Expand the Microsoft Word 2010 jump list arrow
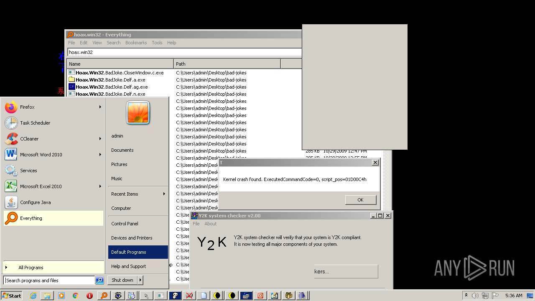 [100, 155]
